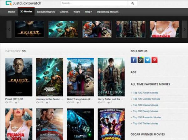Click the views eye icon under Journey to the Center
188x140 pixels.
coord(38,102)
